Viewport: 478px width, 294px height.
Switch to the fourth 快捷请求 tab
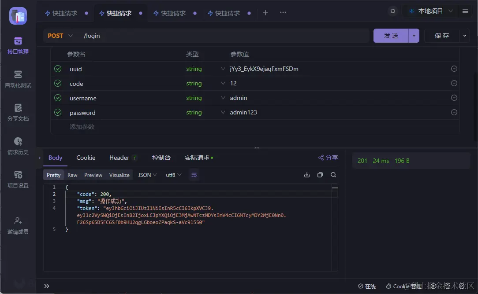(228, 13)
